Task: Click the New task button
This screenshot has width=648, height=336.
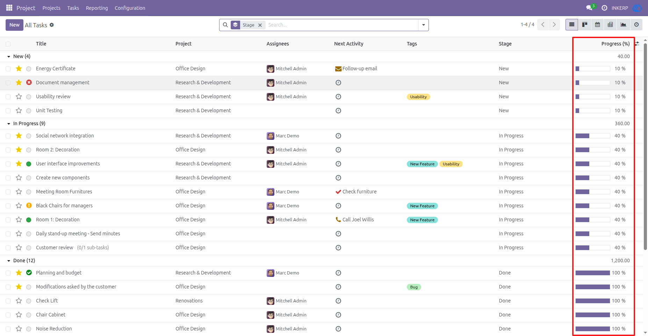Action: click(x=14, y=25)
